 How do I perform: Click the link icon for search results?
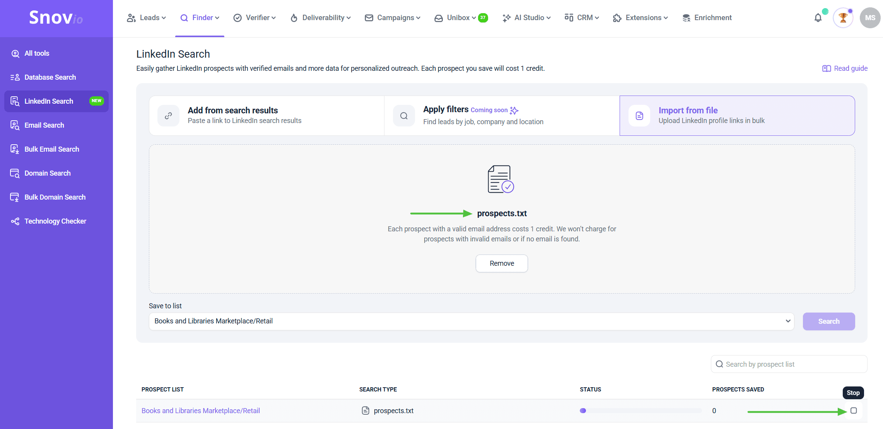pos(168,116)
